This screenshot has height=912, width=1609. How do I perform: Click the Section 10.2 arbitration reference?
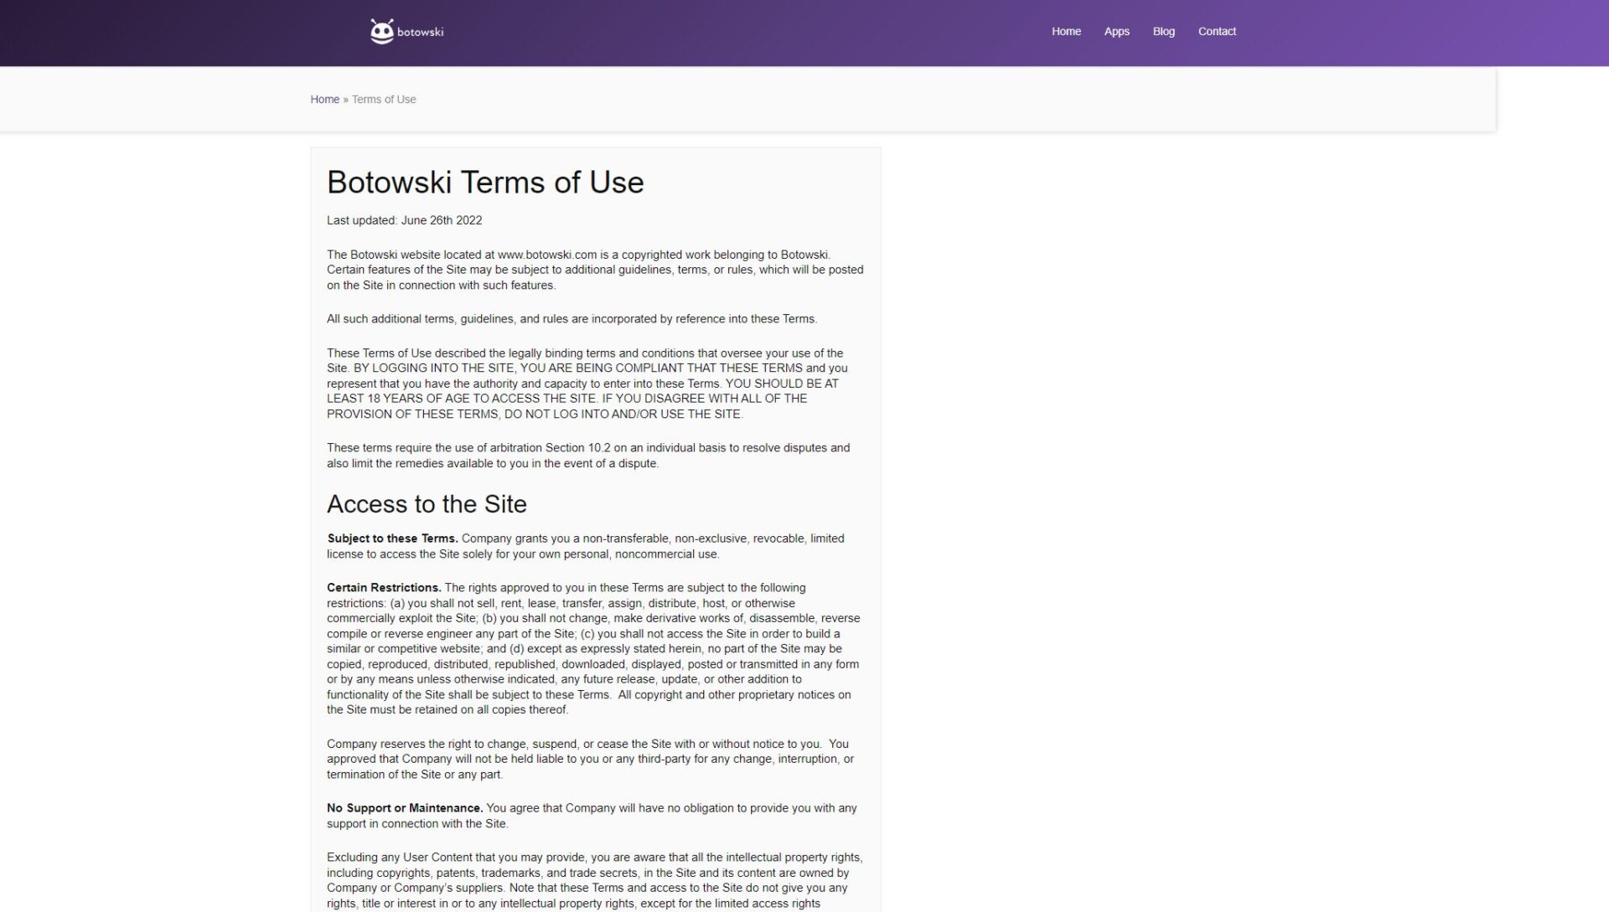[577, 448]
